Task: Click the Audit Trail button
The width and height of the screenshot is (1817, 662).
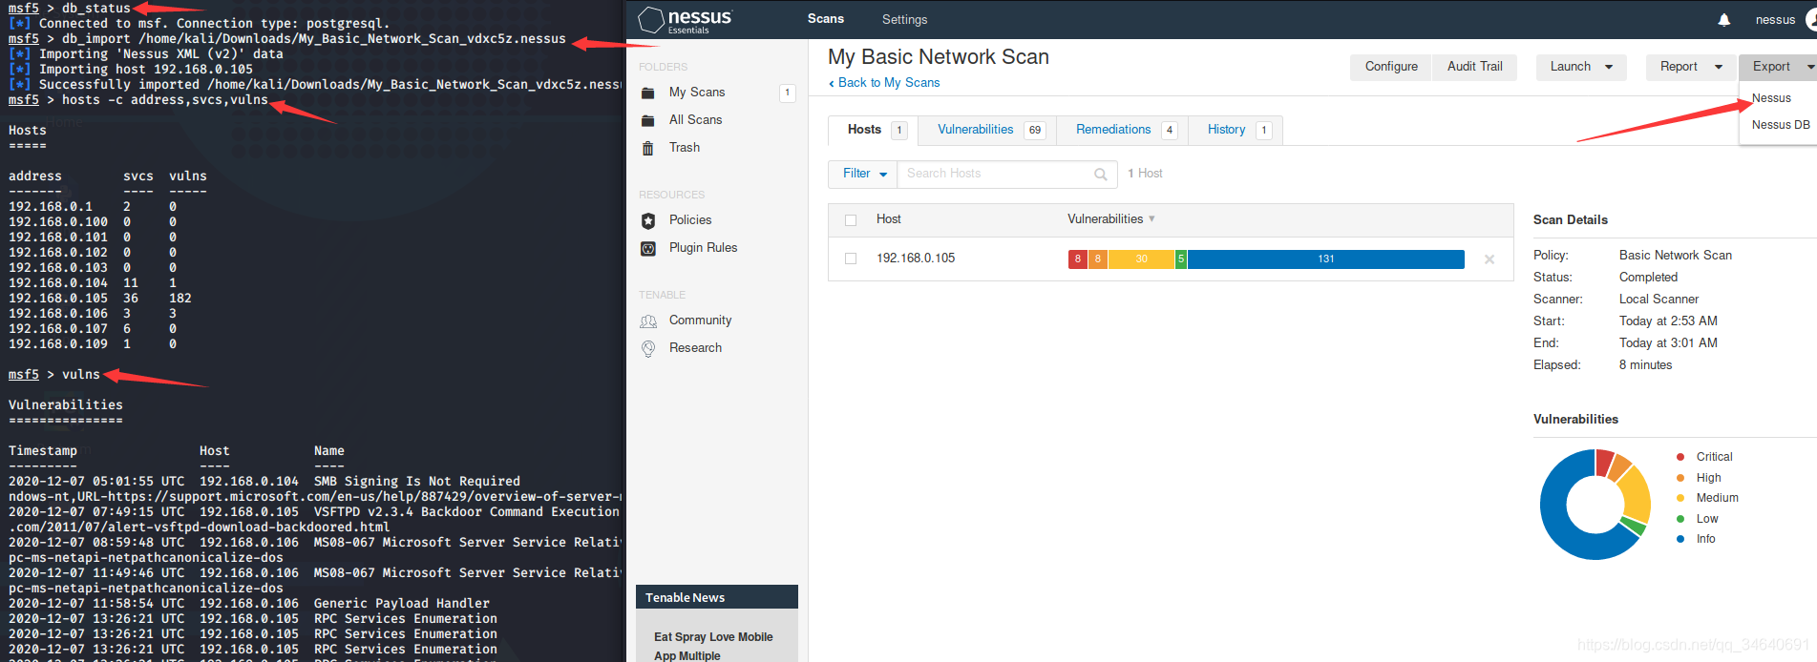Action: (1474, 67)
